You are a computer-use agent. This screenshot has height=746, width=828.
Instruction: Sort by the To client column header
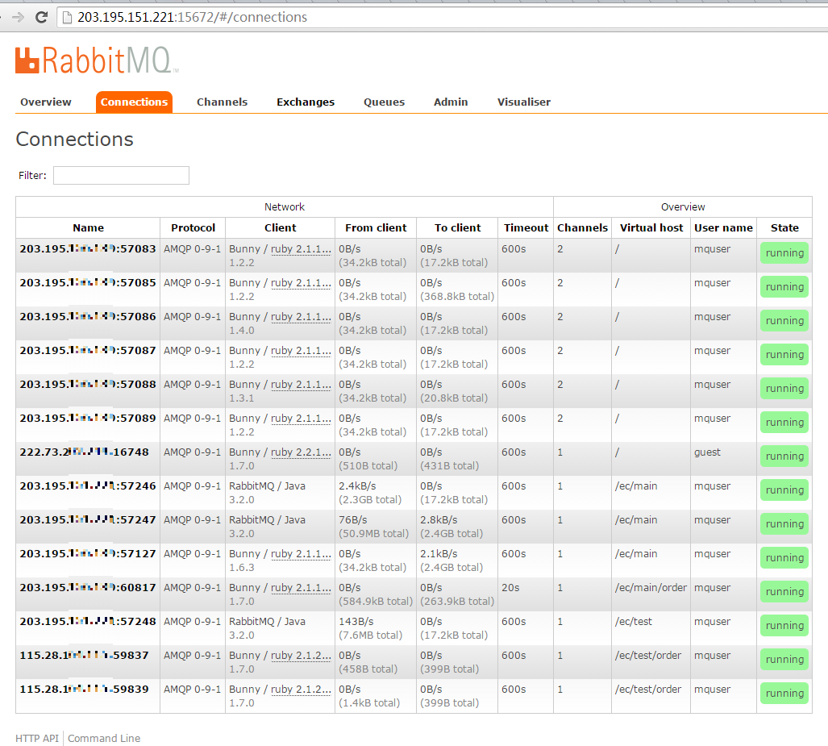pos(457,227)
